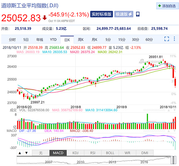Click the 添加自选 add-to-watchlist button
The width and height of the screenshot is (179, 166).
click(x=167, y=6)
